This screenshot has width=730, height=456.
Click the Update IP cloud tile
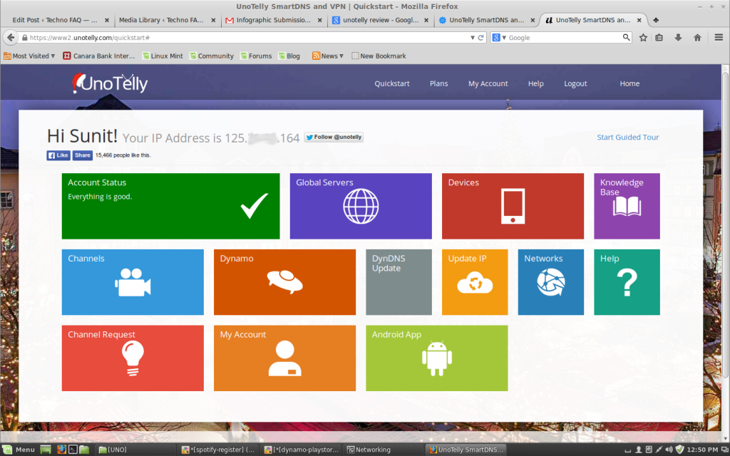tap(474, 282)
